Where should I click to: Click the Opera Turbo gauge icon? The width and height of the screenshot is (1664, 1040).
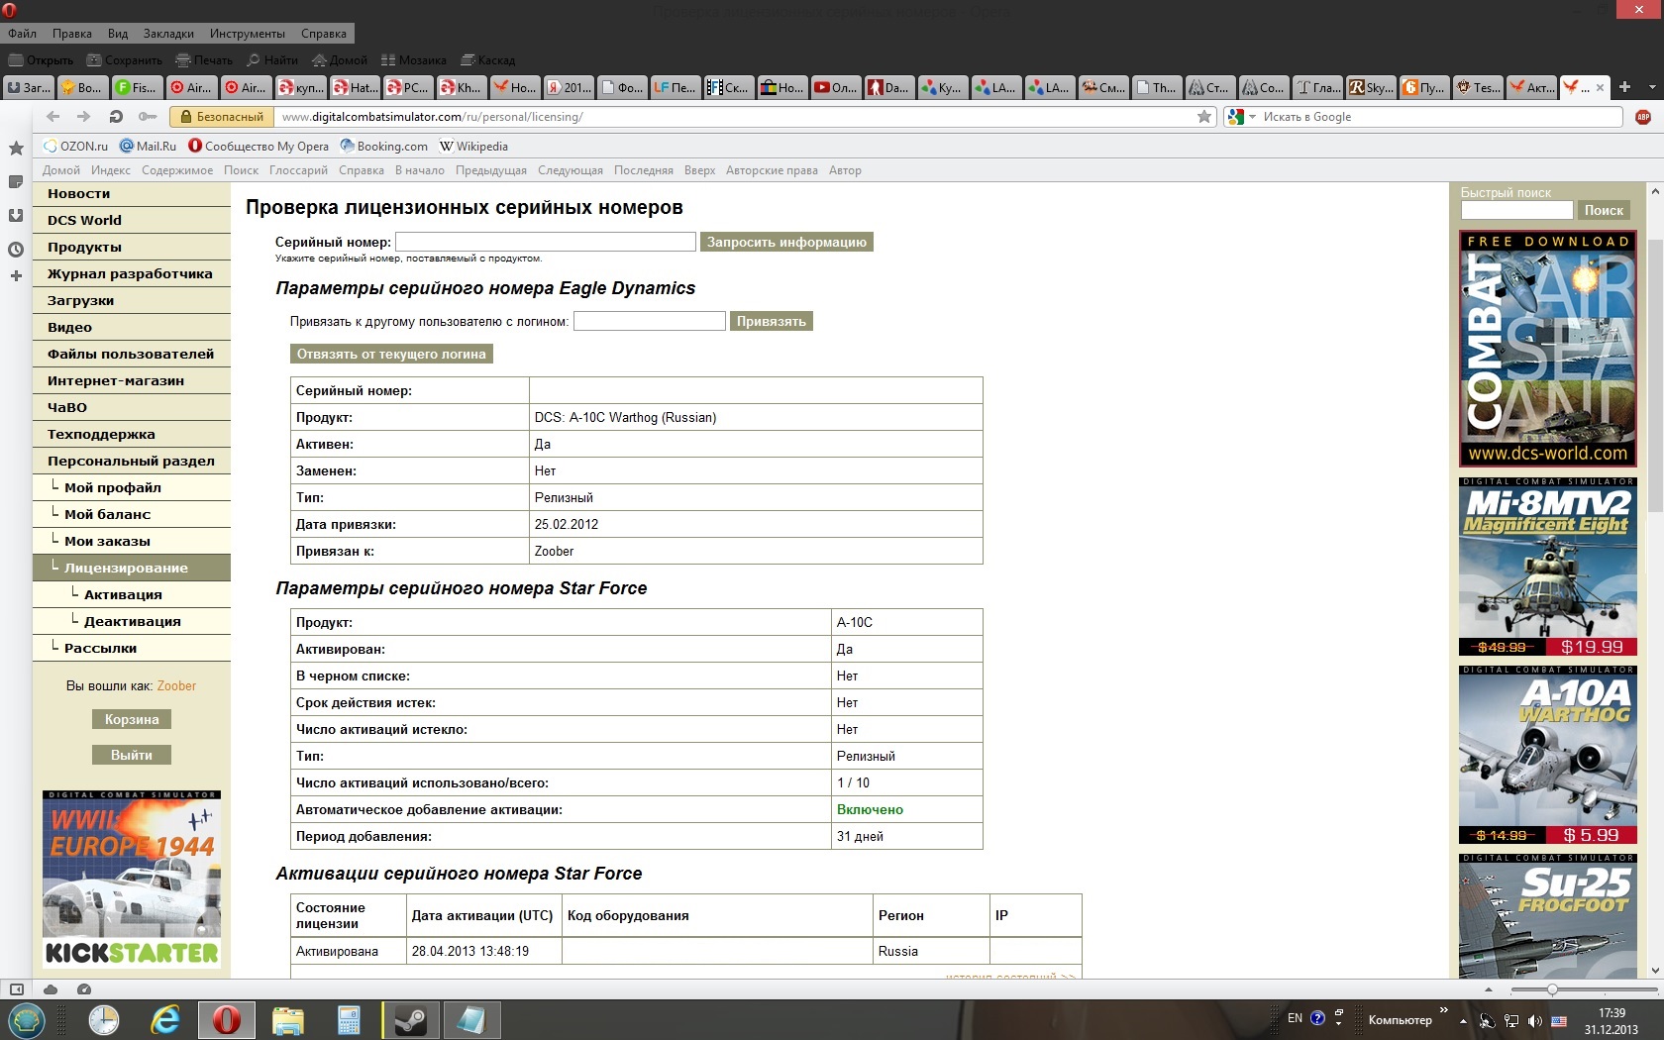pos(84,989)
